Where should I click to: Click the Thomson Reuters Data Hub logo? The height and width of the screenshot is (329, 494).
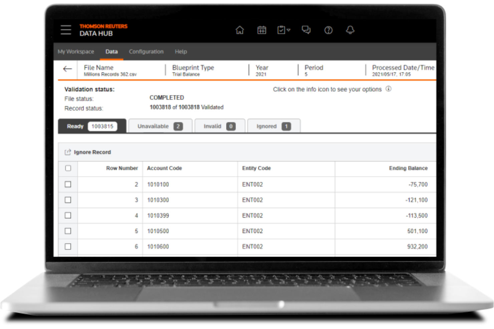click(x=103, y=30)
